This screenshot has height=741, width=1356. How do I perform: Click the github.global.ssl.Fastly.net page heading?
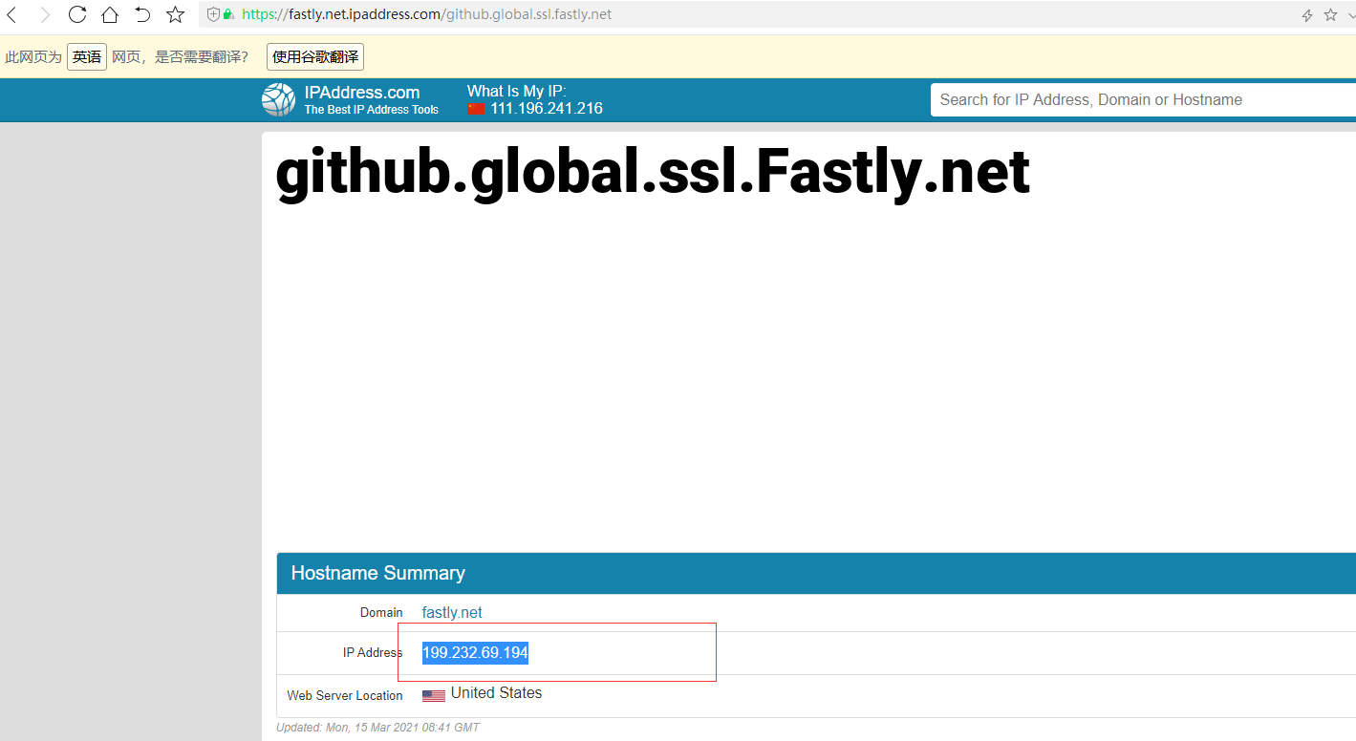click(653, 172)
